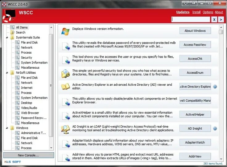Click the ActiveXHelper row icon
227x167 pixels.
[x=66, y=116]
